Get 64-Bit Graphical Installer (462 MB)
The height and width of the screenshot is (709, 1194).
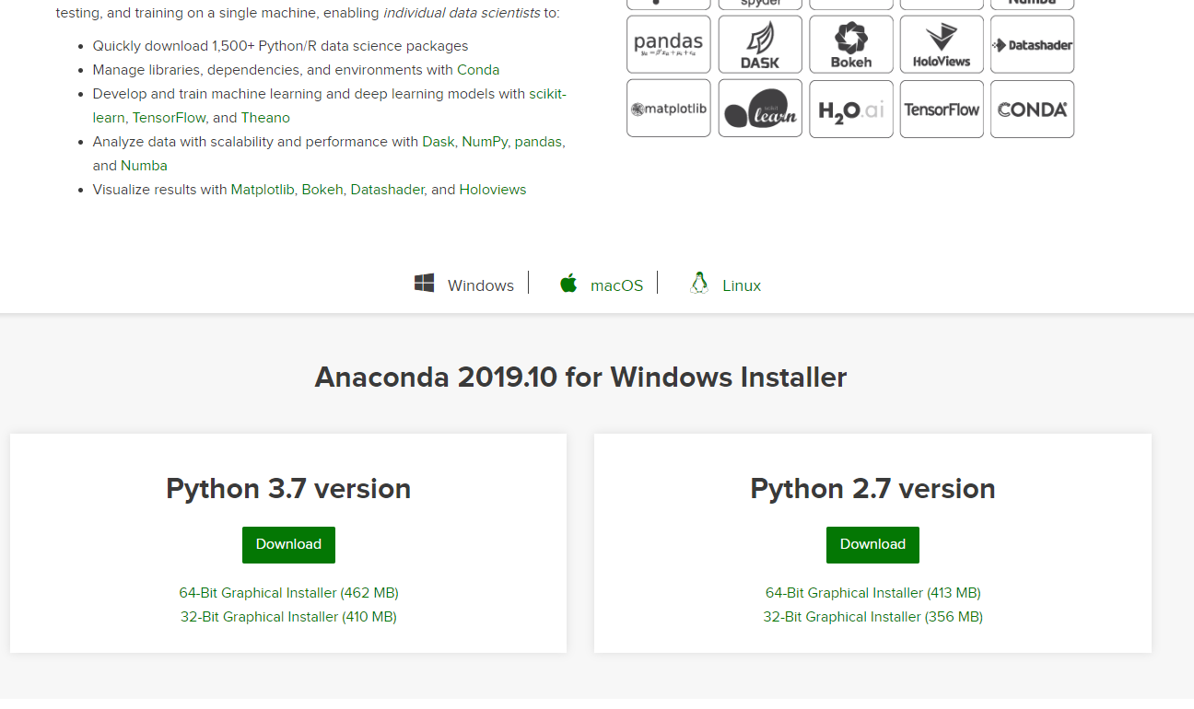288,593
